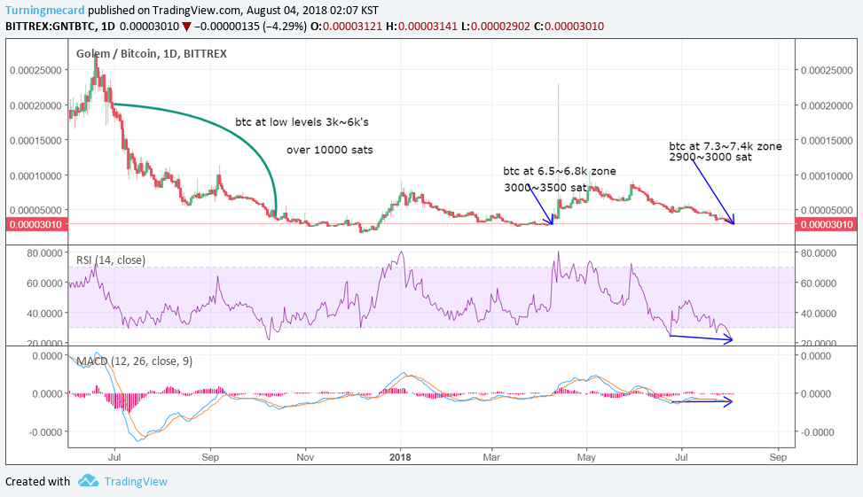863x497 pixels.
Task: Click the 40.0000 RSI label on left axis
Action: (44, 314)
